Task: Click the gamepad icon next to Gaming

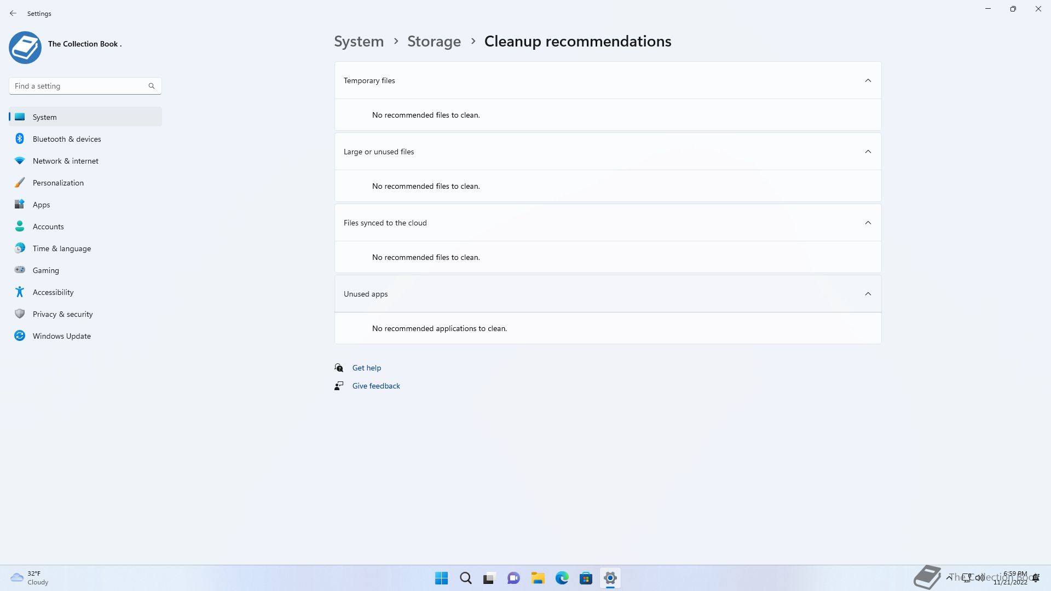Action: [x=20, y=270]
